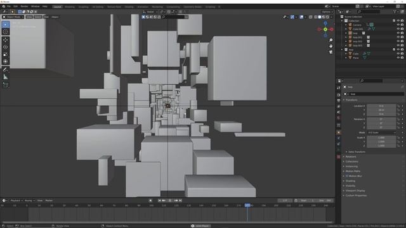Select the Scale tool

coord(6,54)
